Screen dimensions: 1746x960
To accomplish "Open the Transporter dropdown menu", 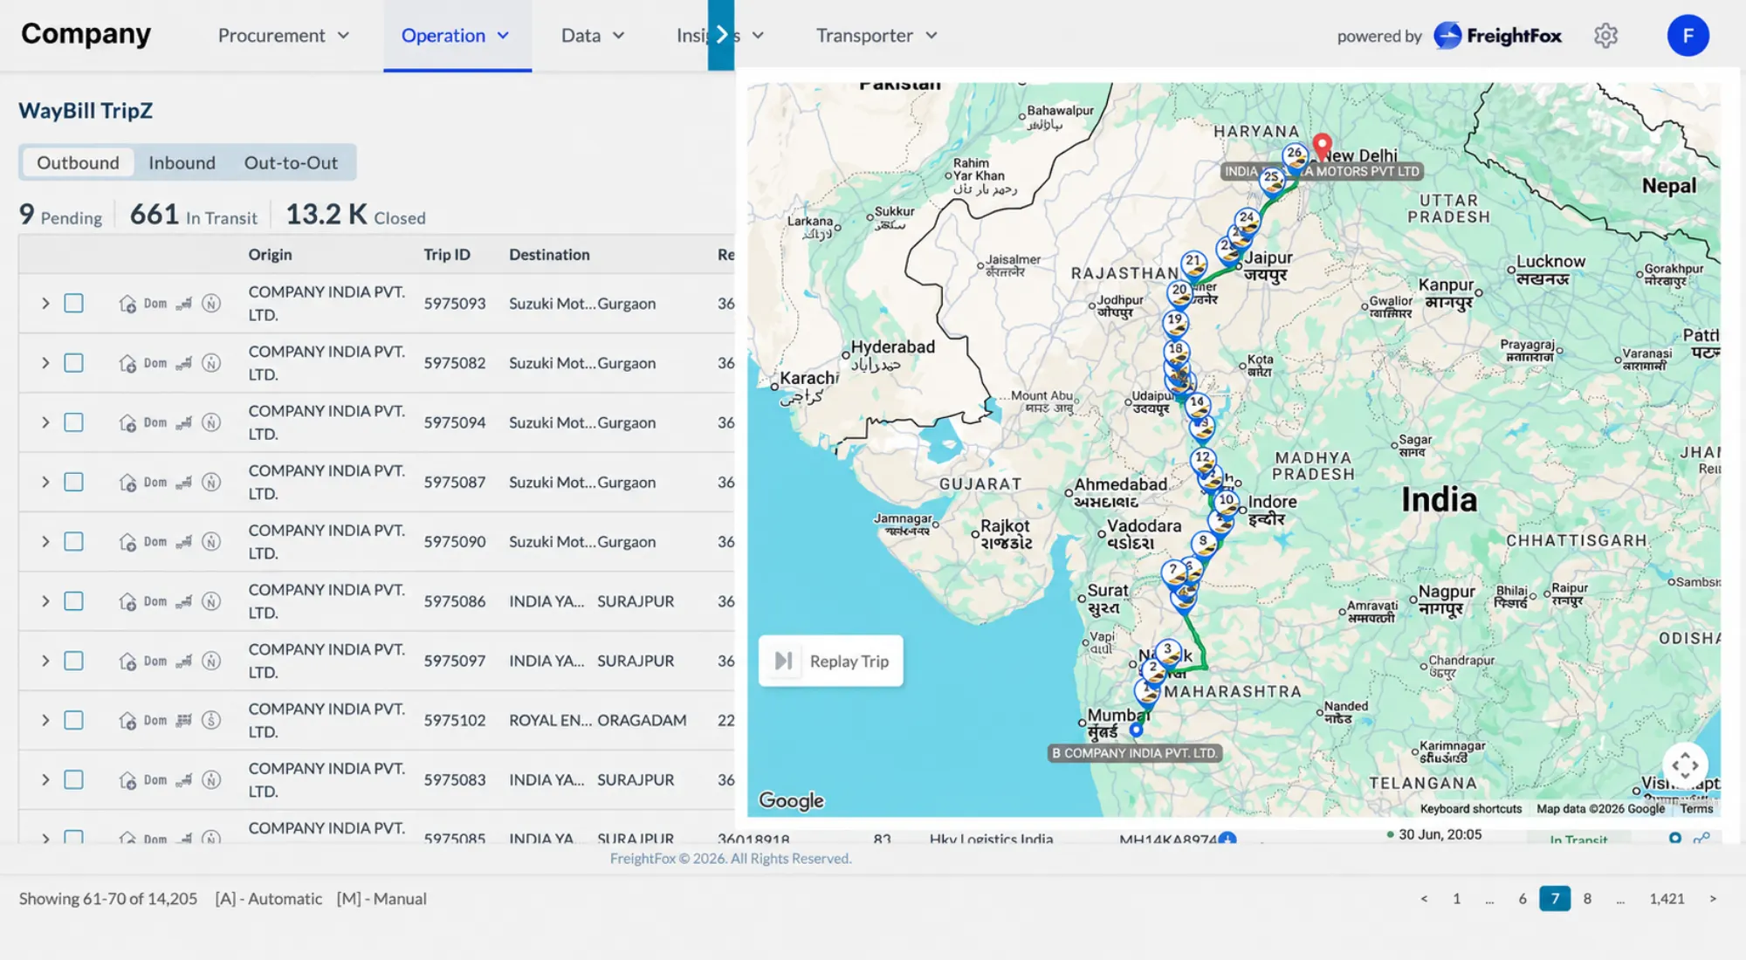I will pos(876,36).
